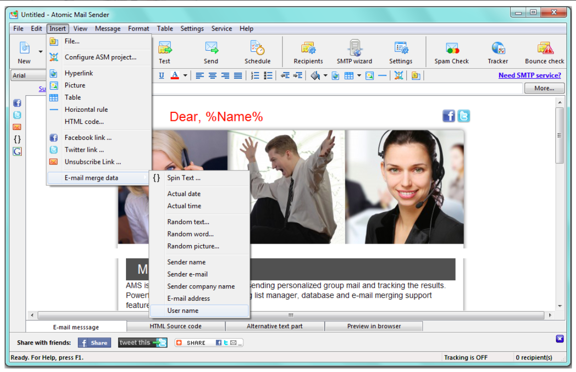Apply centered text alignment
Image resolution: width=576 pixels, height=372 pixels.
(x=213, y=75)
